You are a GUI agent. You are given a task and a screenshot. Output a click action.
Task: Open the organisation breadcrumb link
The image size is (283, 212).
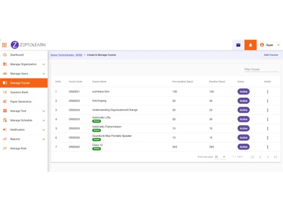pyautogui.click(x=66, y=55)
